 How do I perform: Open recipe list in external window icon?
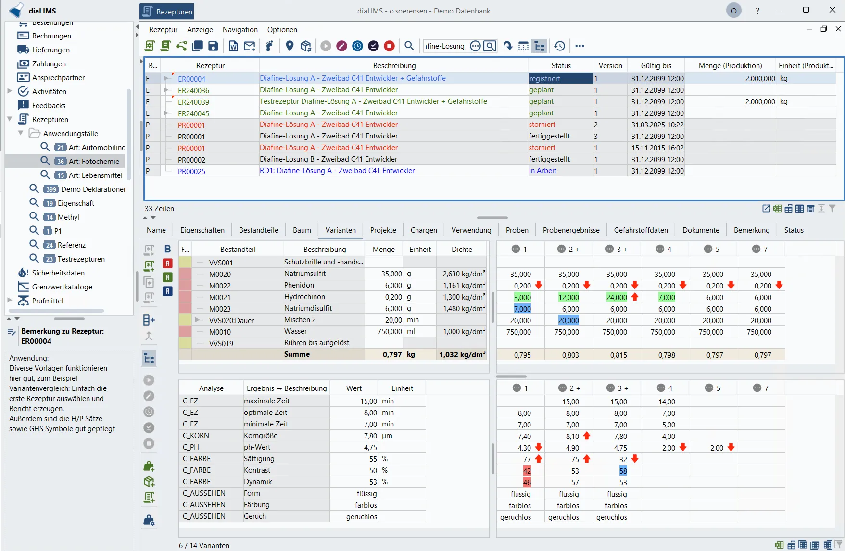(766, 208)
